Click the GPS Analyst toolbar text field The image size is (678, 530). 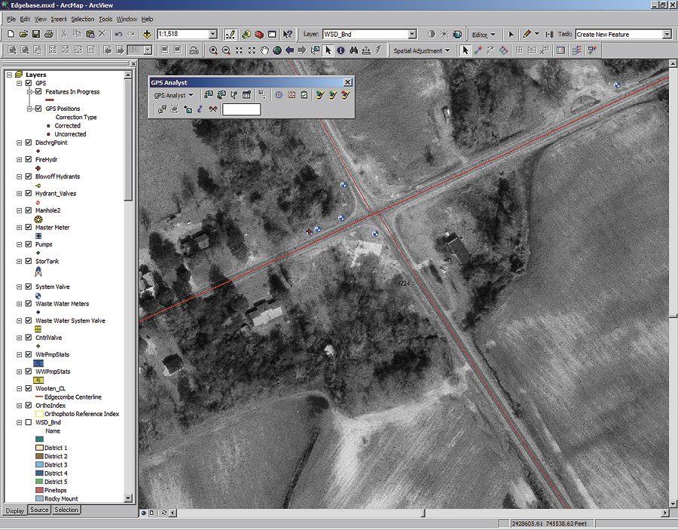coord(241,109)
